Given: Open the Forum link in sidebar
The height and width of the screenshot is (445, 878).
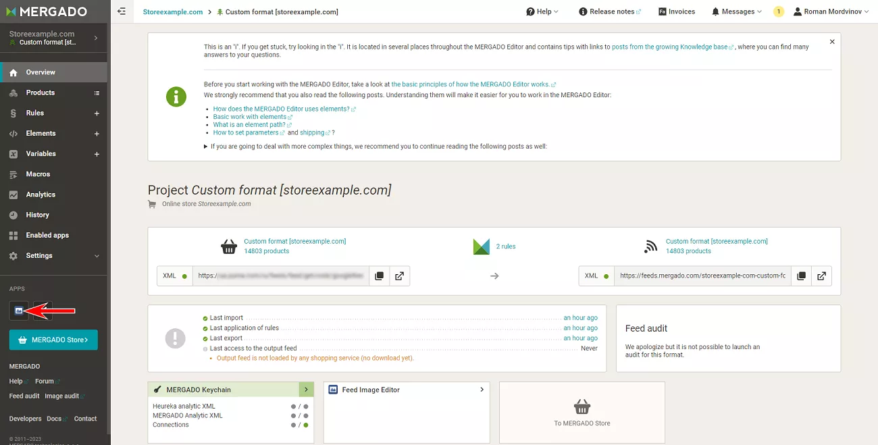Looking at the screenshot, I should point(47,382).
